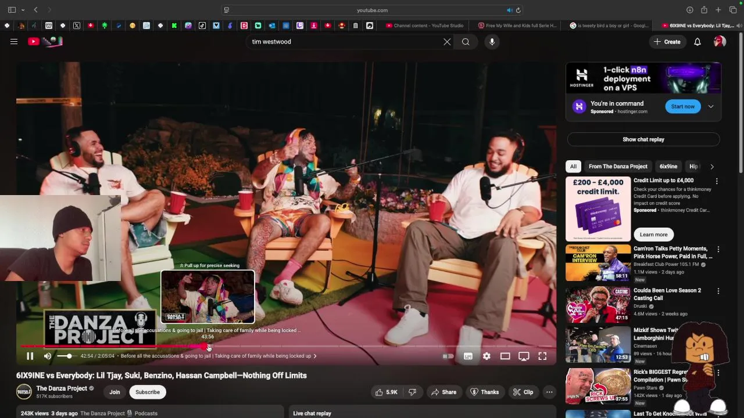The width and height of the screenshot is (744, 418).
Task: Open a new Safari tab
Action: (x=718, y=10)
